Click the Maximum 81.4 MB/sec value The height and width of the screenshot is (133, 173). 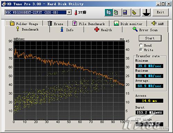[149, 76]
